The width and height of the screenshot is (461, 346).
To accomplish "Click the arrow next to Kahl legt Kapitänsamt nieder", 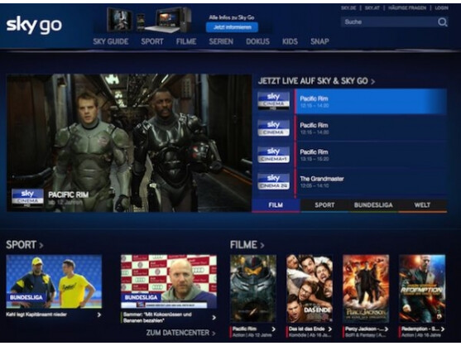I will pyautogui.click(x=99, y=315).
